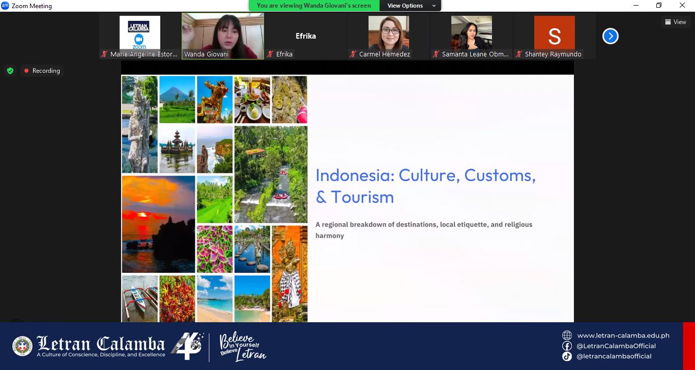Open the View Options dropdown
This screenshot has height=370, width=695.
click(x=411, y=6)
